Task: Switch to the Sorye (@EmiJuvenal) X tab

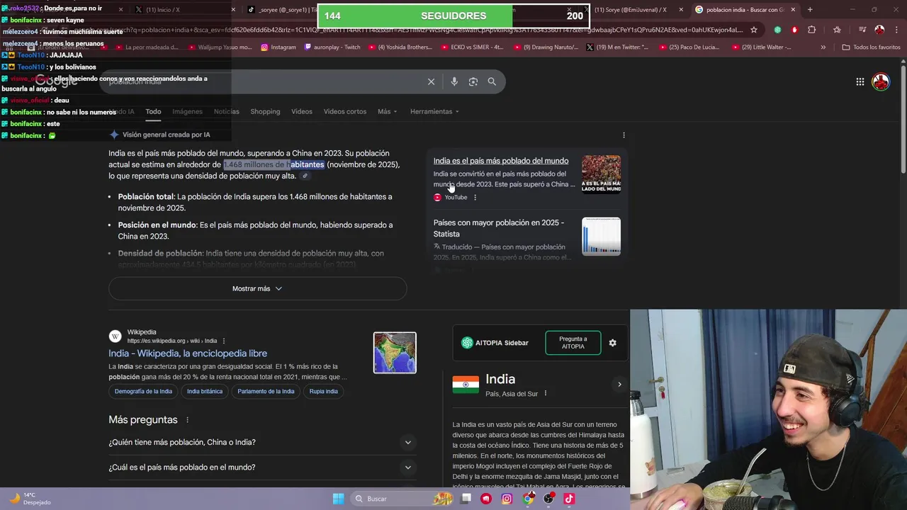Action: tap(633, 9)
